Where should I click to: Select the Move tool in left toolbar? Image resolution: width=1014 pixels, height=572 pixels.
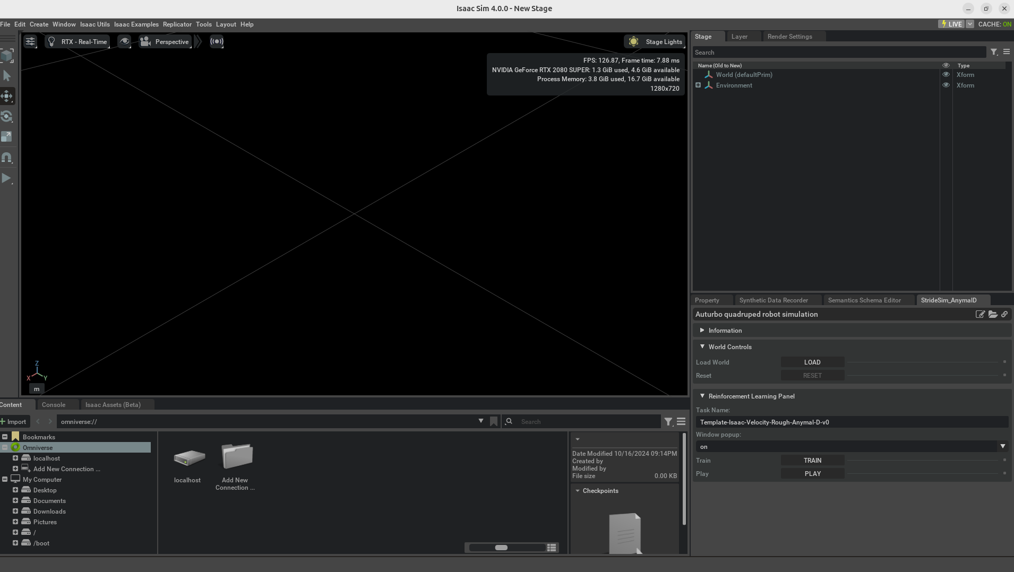7,96
